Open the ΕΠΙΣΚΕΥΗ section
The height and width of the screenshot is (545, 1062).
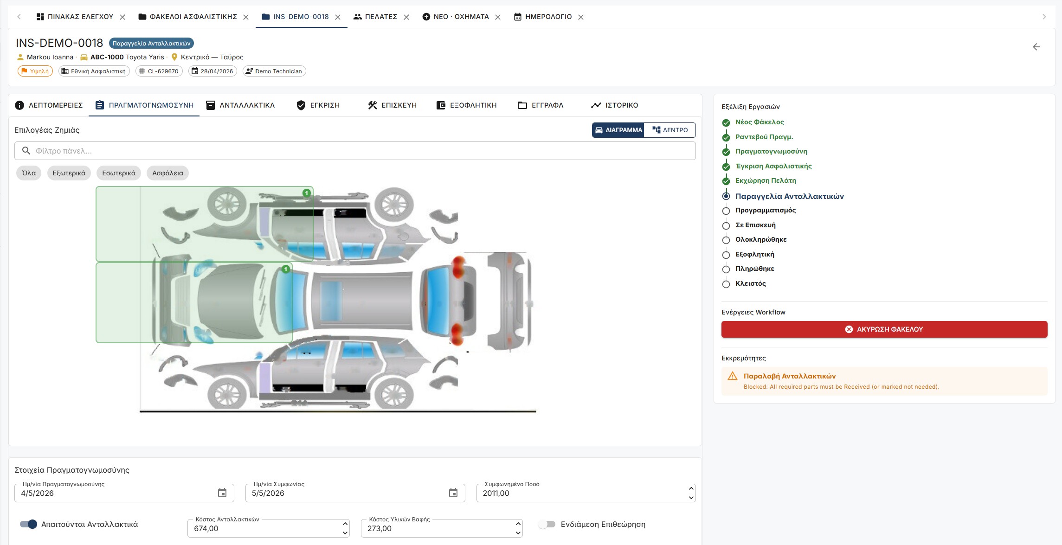pos(393,105)
